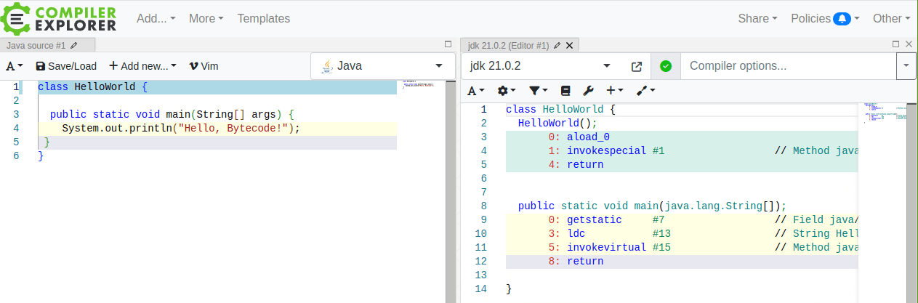Screen dimensions: 918x303
Task: Maximize the compiler output pane
Action: point(895,44)
